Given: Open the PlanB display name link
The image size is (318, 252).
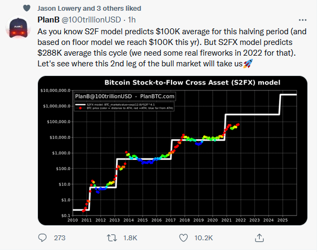Looking at the screenshot, I should pyautogui.click(x=48, y=20).
